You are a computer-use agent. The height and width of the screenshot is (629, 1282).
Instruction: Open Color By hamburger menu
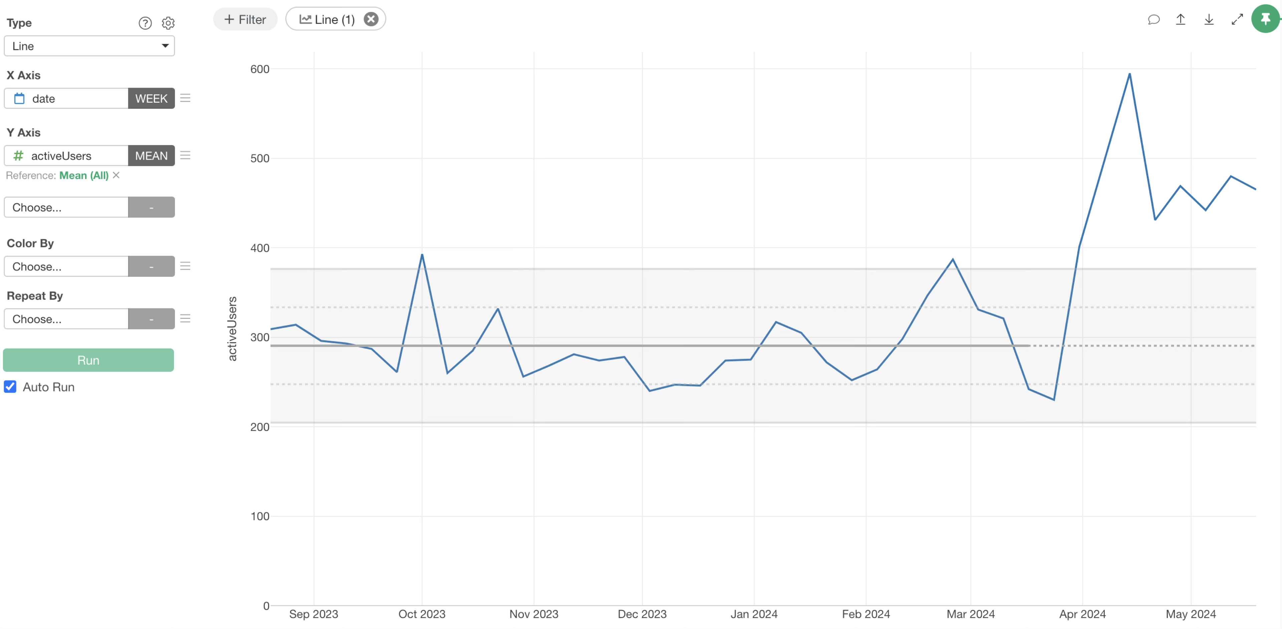pyautogui.click(x=185, y=266)
